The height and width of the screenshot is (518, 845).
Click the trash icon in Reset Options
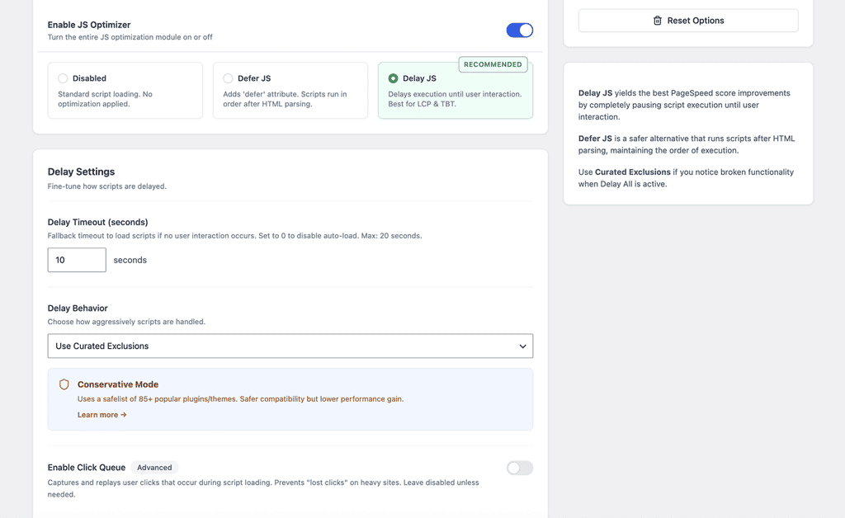[x=658, y=21]
